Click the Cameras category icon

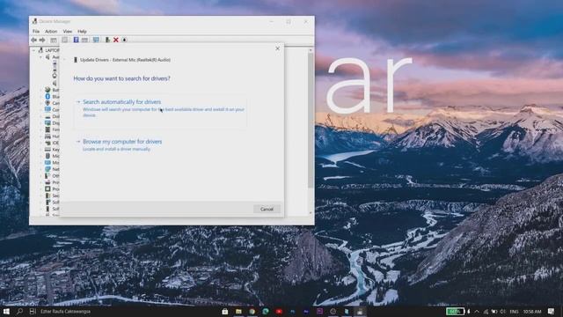click(48, 103)
